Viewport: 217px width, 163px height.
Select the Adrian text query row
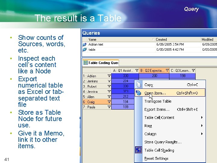[149, 44]
